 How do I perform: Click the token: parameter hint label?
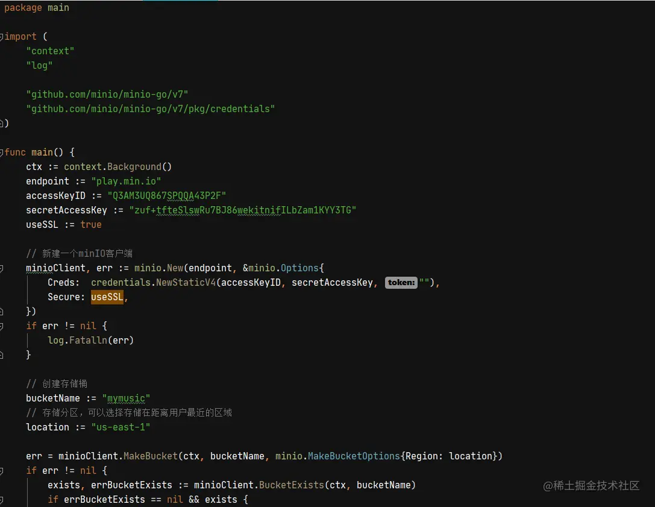[401, 283]
